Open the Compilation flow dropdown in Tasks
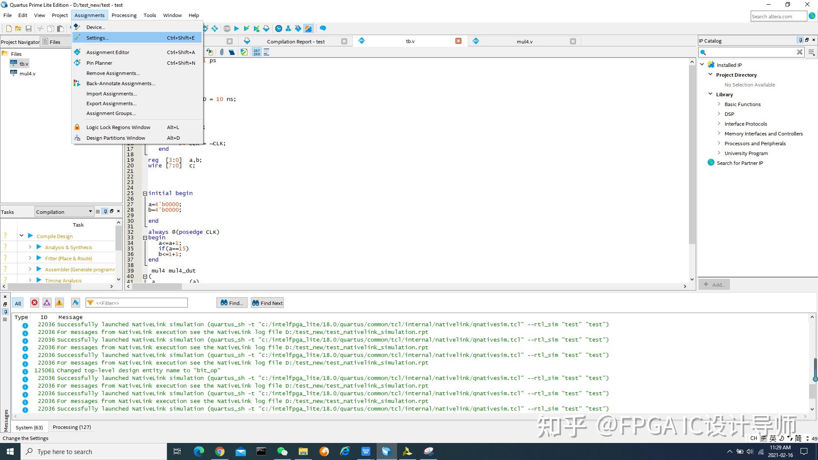Screen dimensions: 818x460 coord(90,212)
